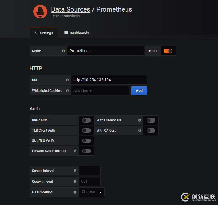Image resolution: width=218 pixels, height=205 pixels.
Task: Click the With CA Cert info icon
Action: [x=140, y=130]
